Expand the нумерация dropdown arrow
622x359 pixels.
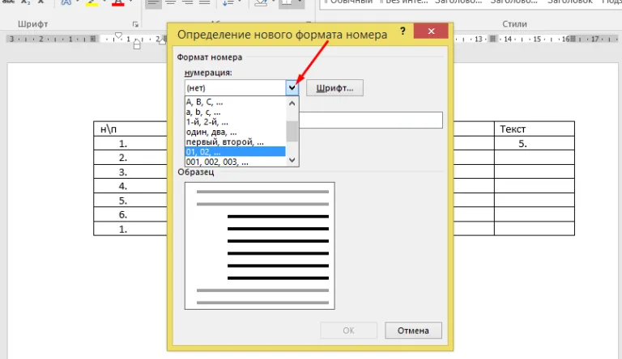point(292,88)
